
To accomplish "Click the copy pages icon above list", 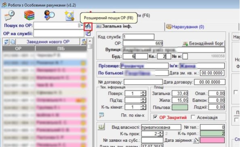I will (13, 42).
